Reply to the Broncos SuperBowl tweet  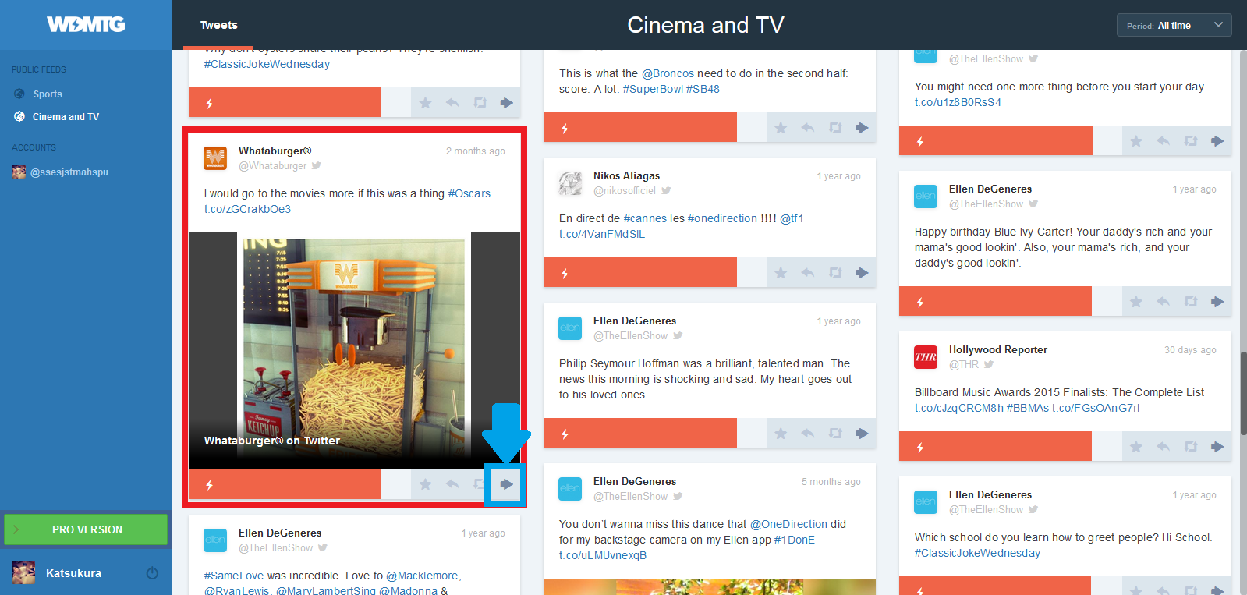(x=808, y=127)
